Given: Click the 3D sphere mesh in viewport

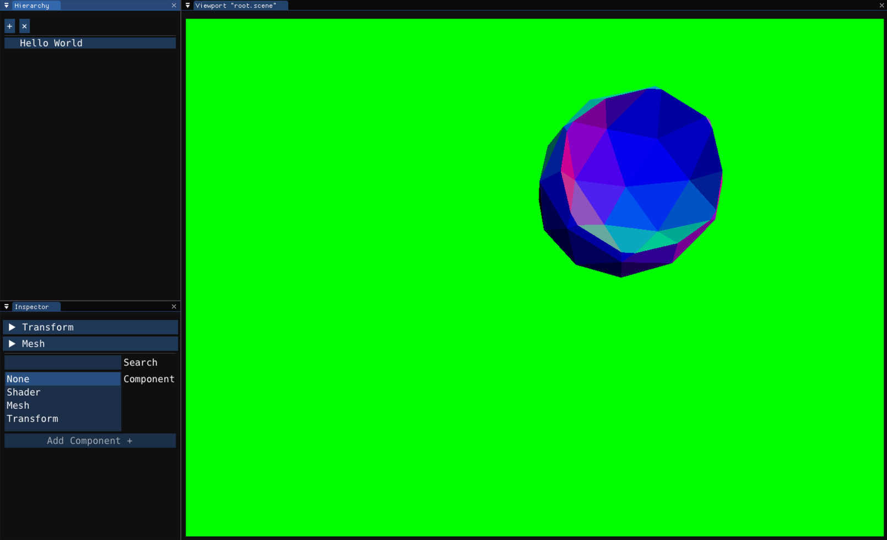Looking at the screenshot, I should (631, 182).
